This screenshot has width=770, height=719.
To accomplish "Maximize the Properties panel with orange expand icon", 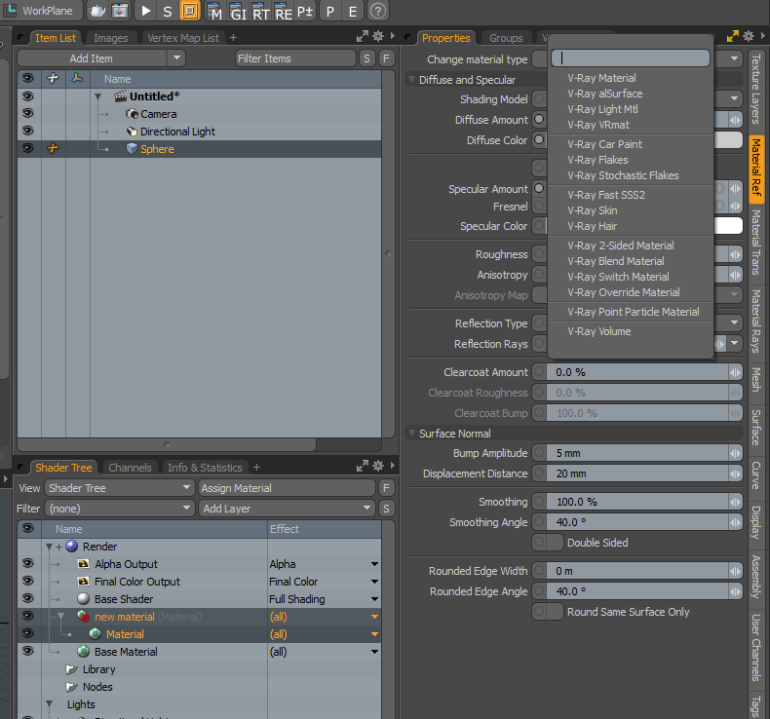I will point(733,36).
